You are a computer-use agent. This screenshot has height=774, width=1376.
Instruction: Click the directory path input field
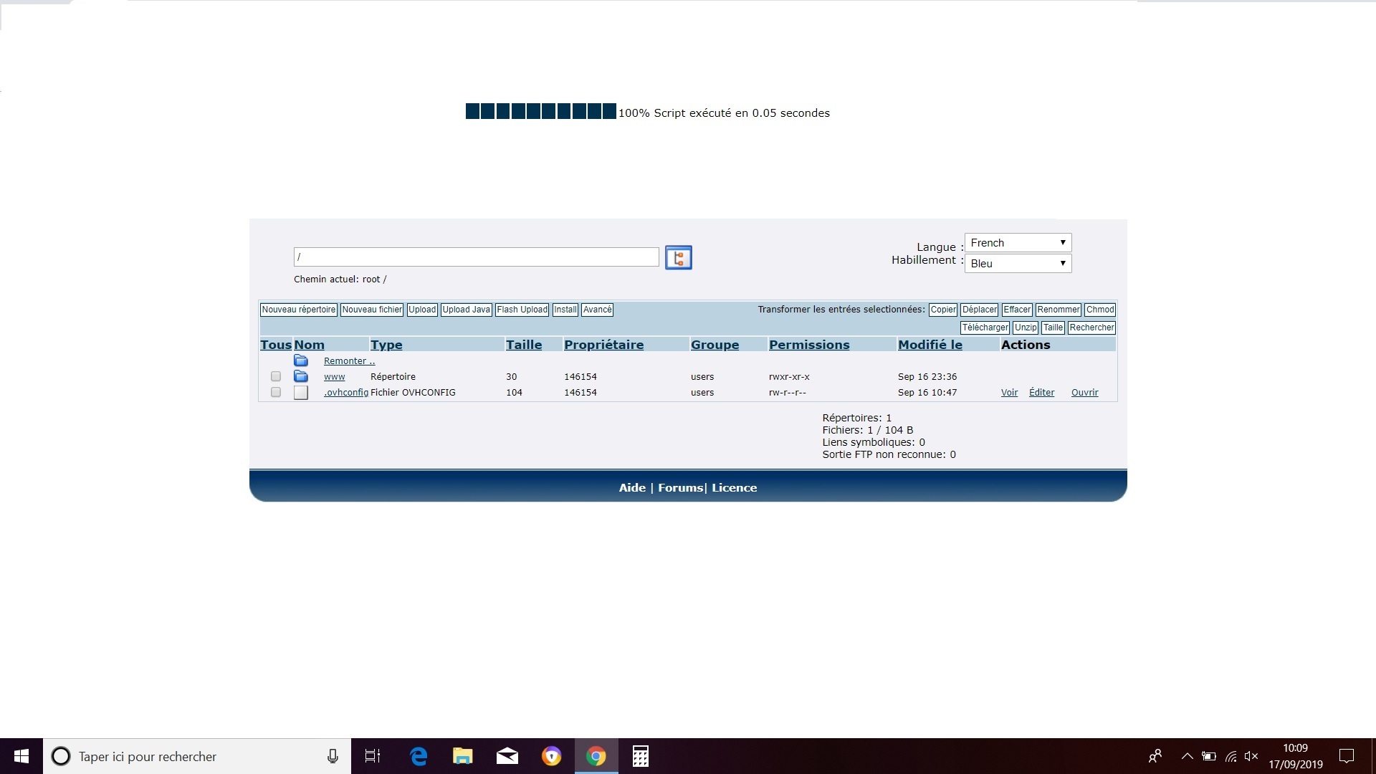(476, 257)
